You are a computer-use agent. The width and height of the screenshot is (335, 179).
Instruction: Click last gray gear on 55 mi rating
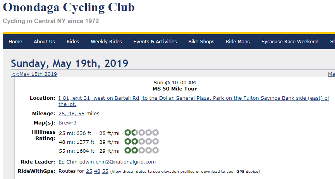click(156, 150)
